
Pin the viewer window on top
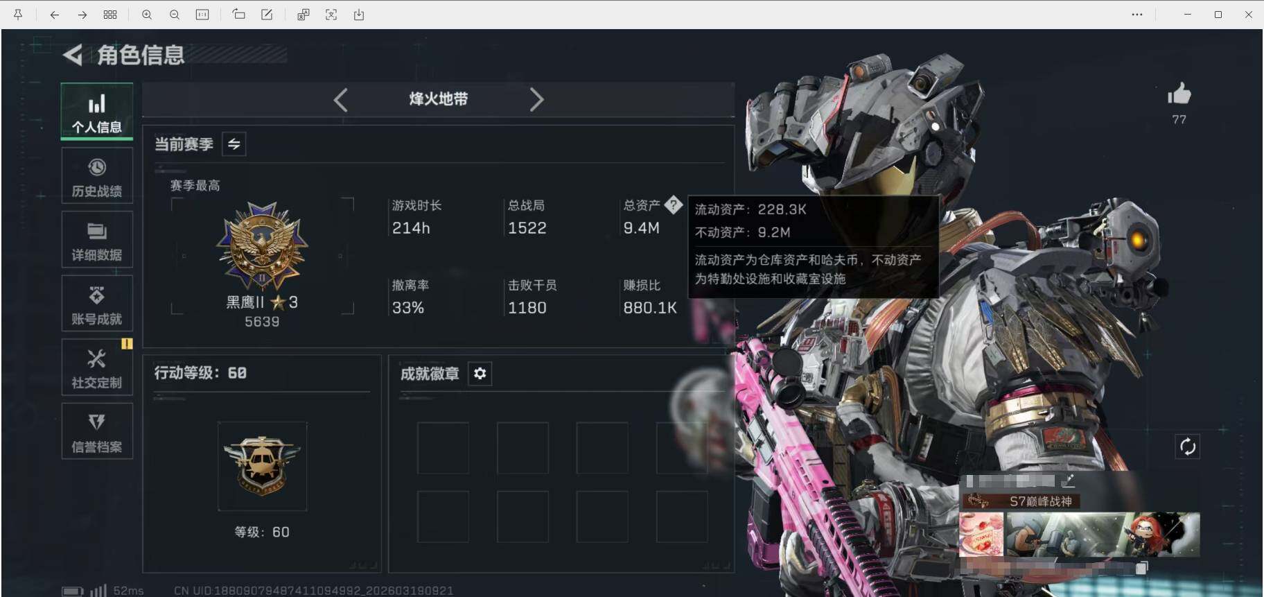pos(18,15)
